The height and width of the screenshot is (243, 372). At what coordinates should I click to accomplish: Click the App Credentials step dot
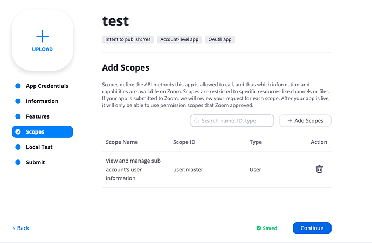click(x=18, y=86)
